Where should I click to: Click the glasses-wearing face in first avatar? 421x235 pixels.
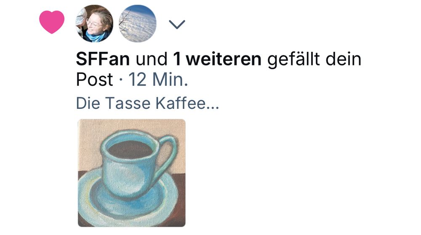pyautogui.click(x=94, y=24)
